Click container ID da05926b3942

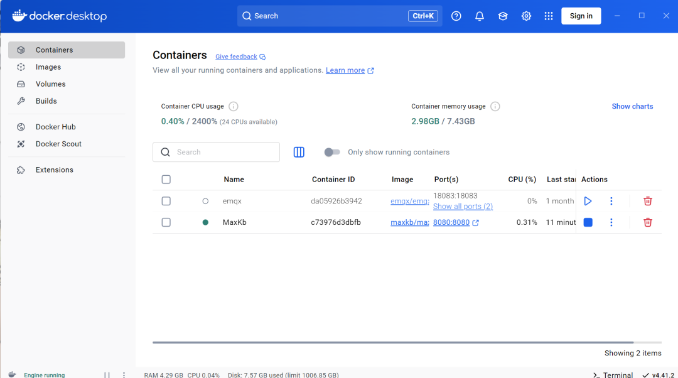coord(336,201)
